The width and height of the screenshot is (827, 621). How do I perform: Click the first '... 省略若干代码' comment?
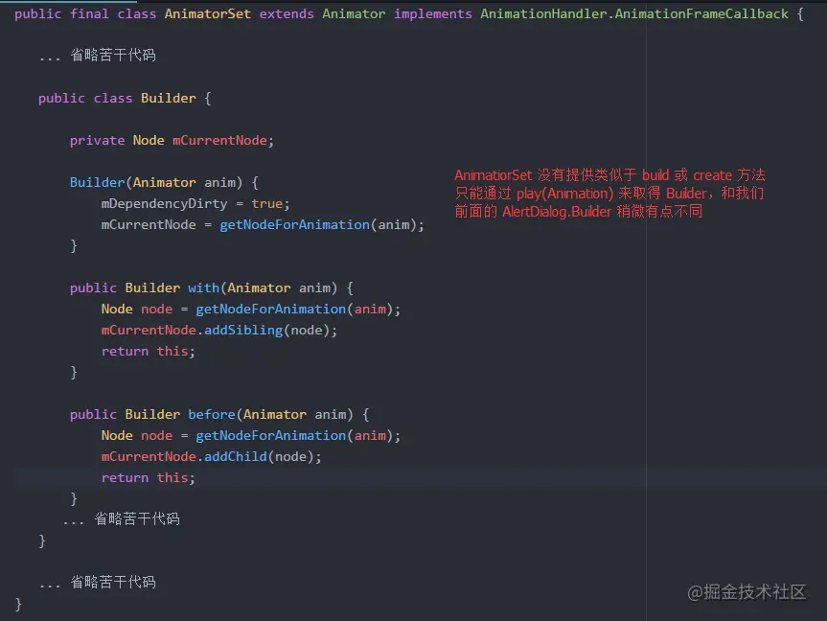point(98,55)
